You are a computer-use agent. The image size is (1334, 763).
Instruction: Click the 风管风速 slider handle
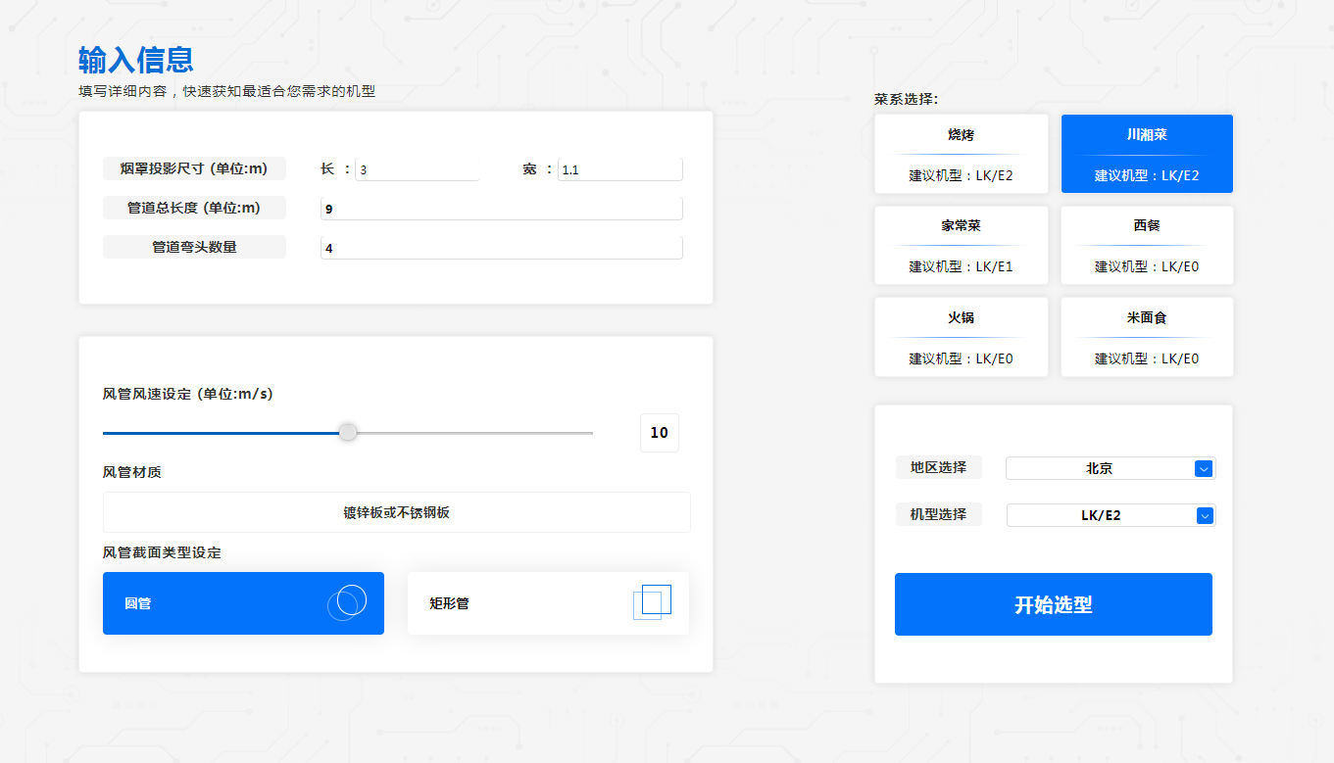pos(348,433)
